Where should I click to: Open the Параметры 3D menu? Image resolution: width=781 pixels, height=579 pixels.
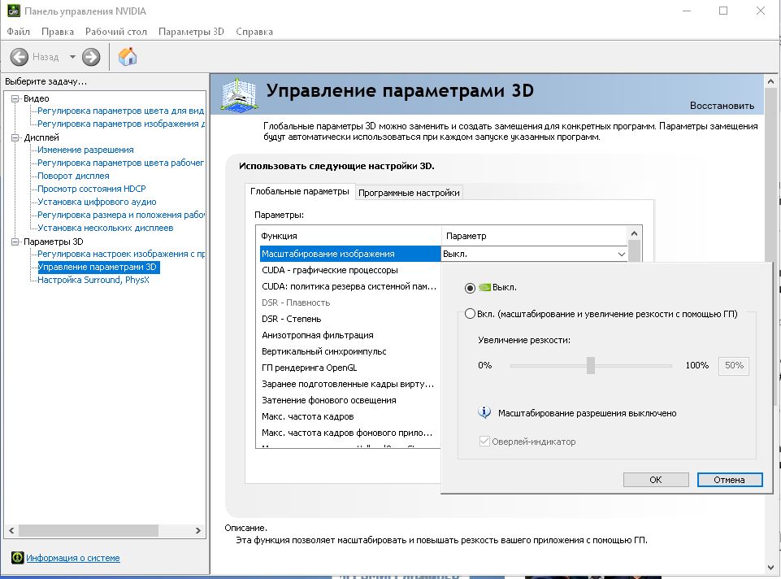click(191, 32)
